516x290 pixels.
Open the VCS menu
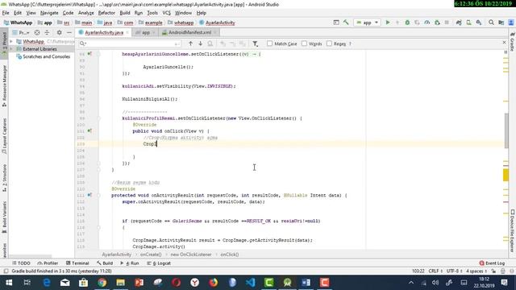point(167,13)
